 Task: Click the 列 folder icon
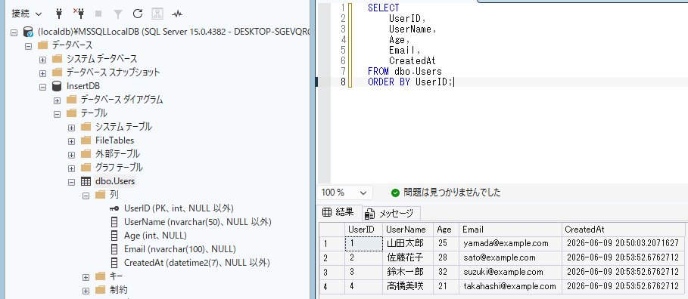pos(100,194)
